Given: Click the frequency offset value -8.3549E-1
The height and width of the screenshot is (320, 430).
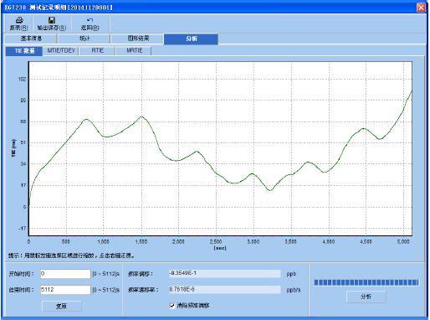Looking at the screenshot, I should coord(224,273).
